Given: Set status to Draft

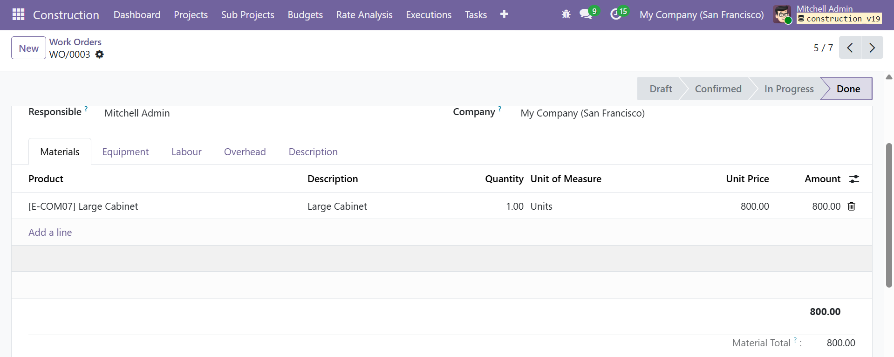Looking at the screenshot, I should point(660,89).
